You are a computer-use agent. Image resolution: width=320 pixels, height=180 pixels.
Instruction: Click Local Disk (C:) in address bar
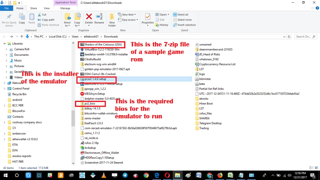(x=57, y=36)
